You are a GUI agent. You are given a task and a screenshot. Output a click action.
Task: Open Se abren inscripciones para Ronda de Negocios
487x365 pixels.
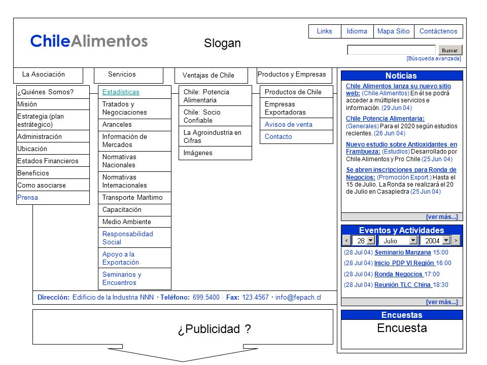(x=401, y=173)
